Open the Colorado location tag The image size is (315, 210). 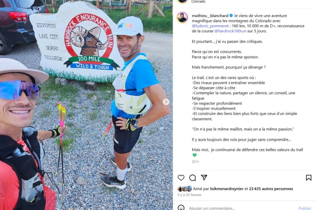tap(198, 2)
